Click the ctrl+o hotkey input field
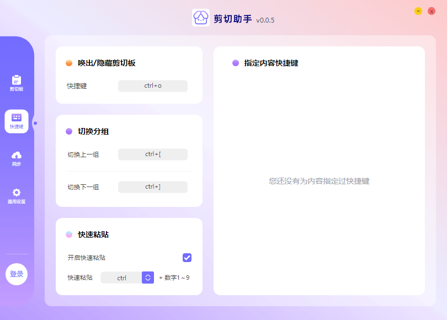 [152, 86]
